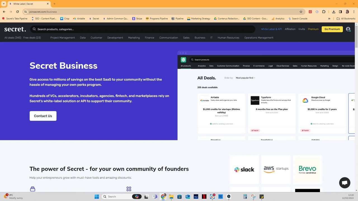
Task: Select the IT category
Action: pyautogui.click(x=211, y=38)
